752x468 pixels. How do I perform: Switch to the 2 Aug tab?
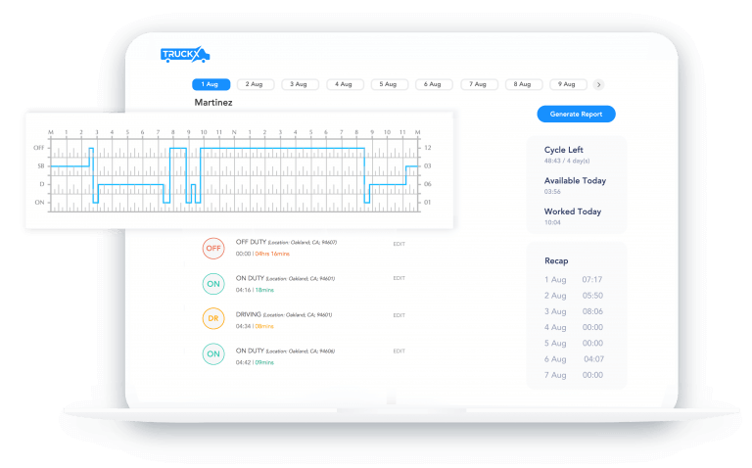coord(255,85)
